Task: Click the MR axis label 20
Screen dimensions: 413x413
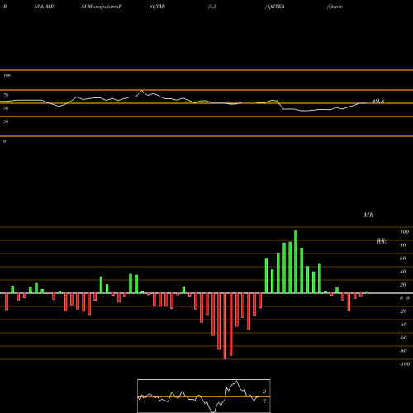Action: pyautogui.click(x=403, y=285)
